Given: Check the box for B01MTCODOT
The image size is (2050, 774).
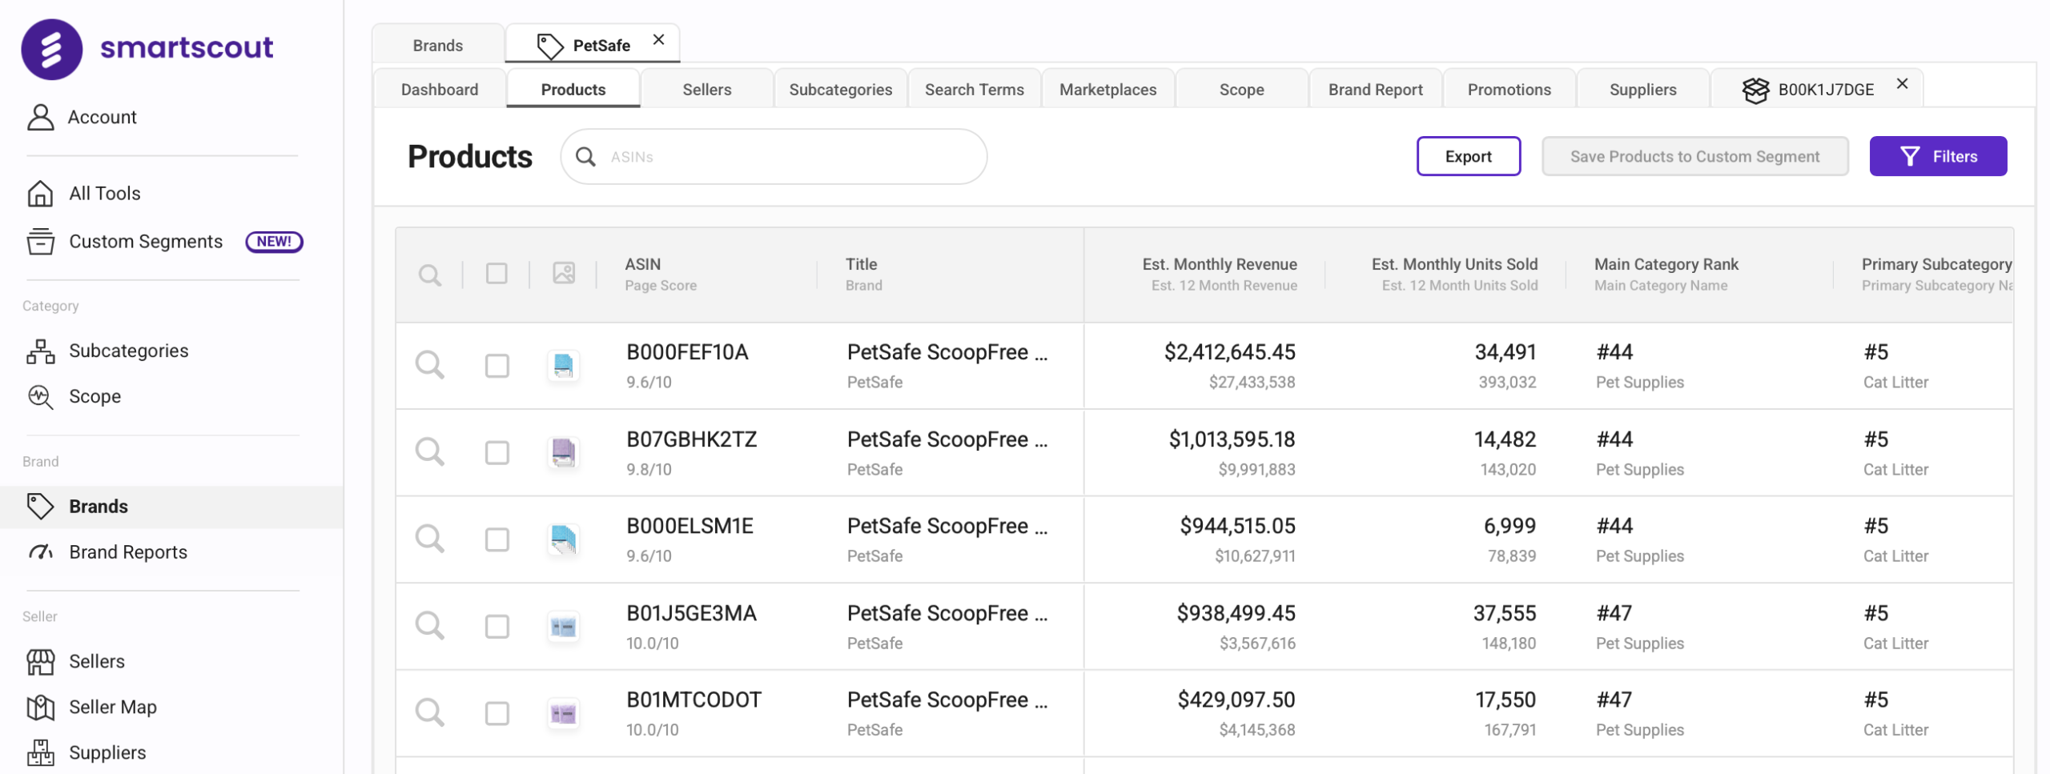Looking at the screenshot, I should point(497,713).
